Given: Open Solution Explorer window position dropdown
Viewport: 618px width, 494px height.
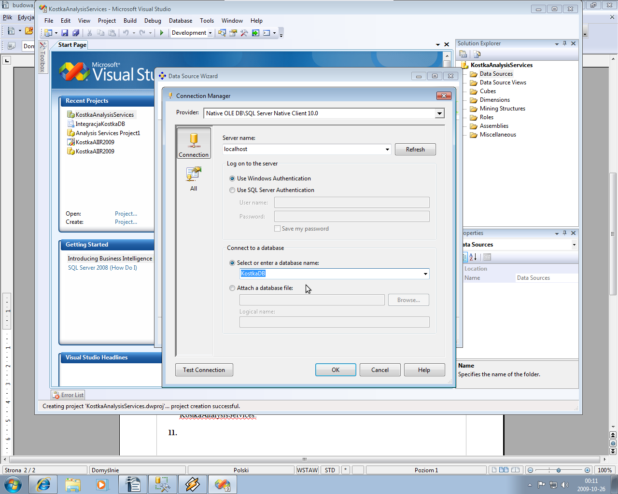Looking at the screenshot, I should point(557,44).
